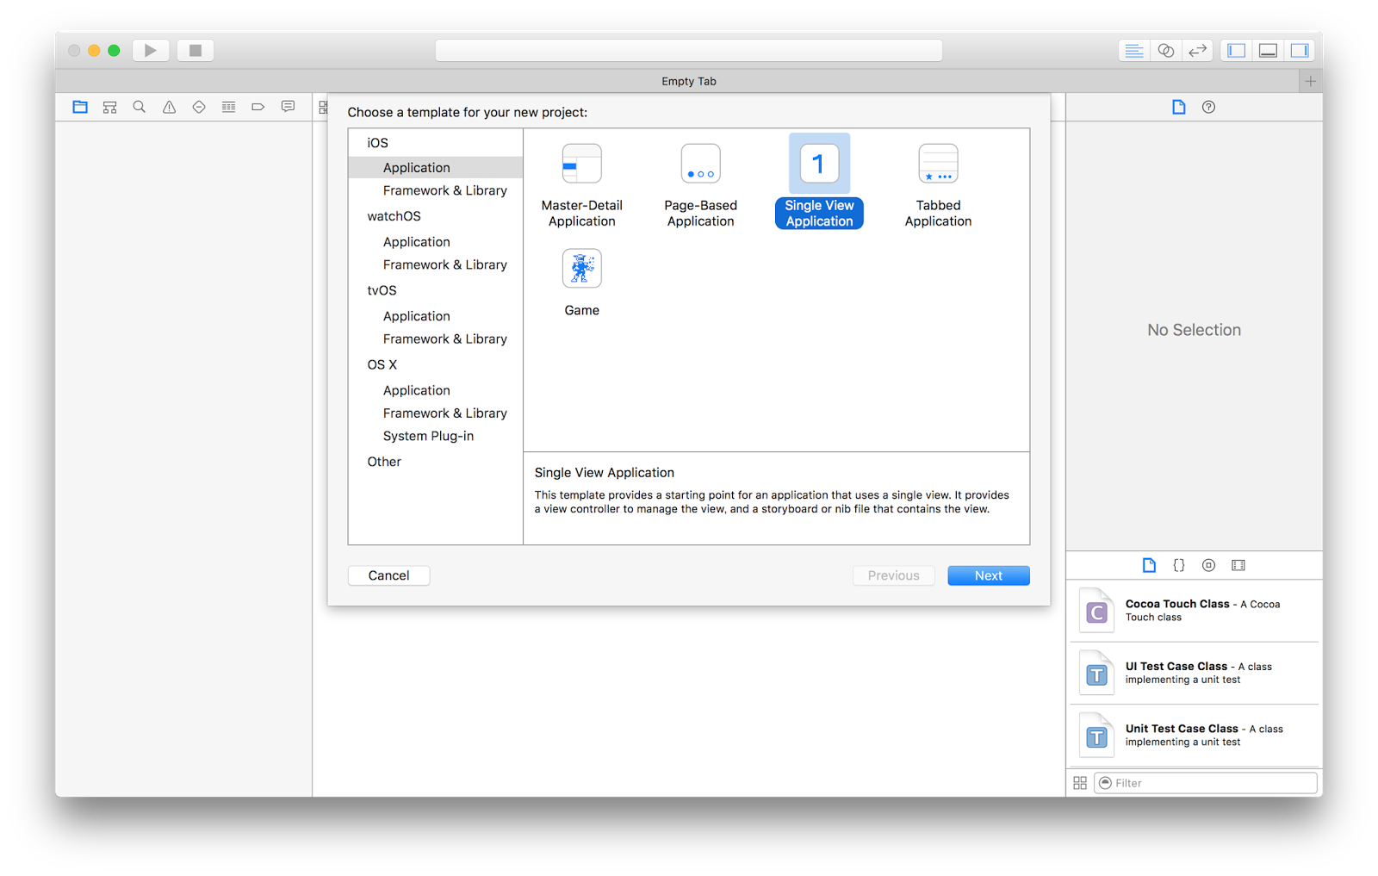Toggle the Utilities panel visibility

click(1300, 51)
